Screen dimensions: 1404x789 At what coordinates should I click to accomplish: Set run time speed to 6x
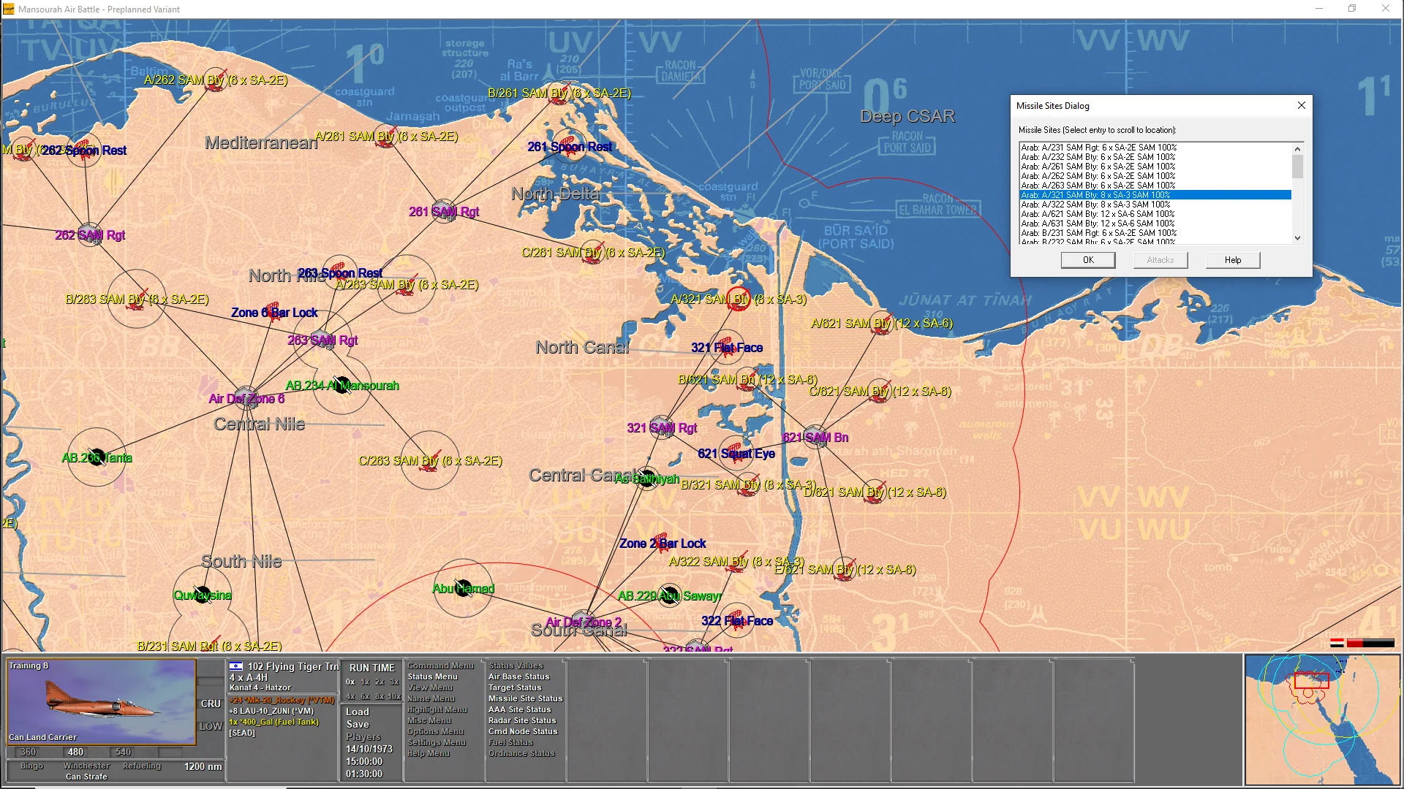coord(365,697)
